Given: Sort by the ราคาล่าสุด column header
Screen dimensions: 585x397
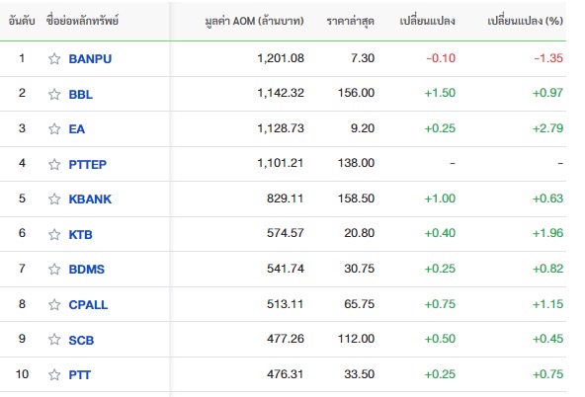Looking at the screenshot, I should click(351, 21).
